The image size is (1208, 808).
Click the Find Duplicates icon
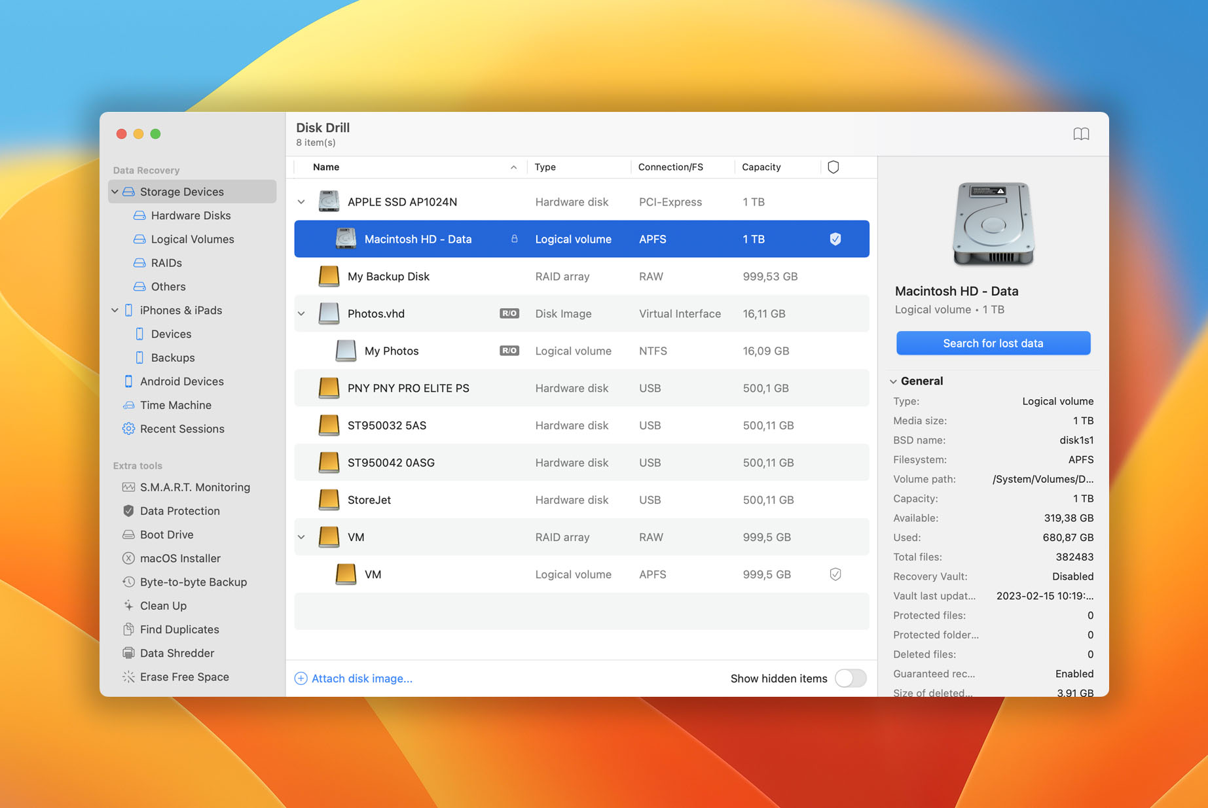(128, 629)
